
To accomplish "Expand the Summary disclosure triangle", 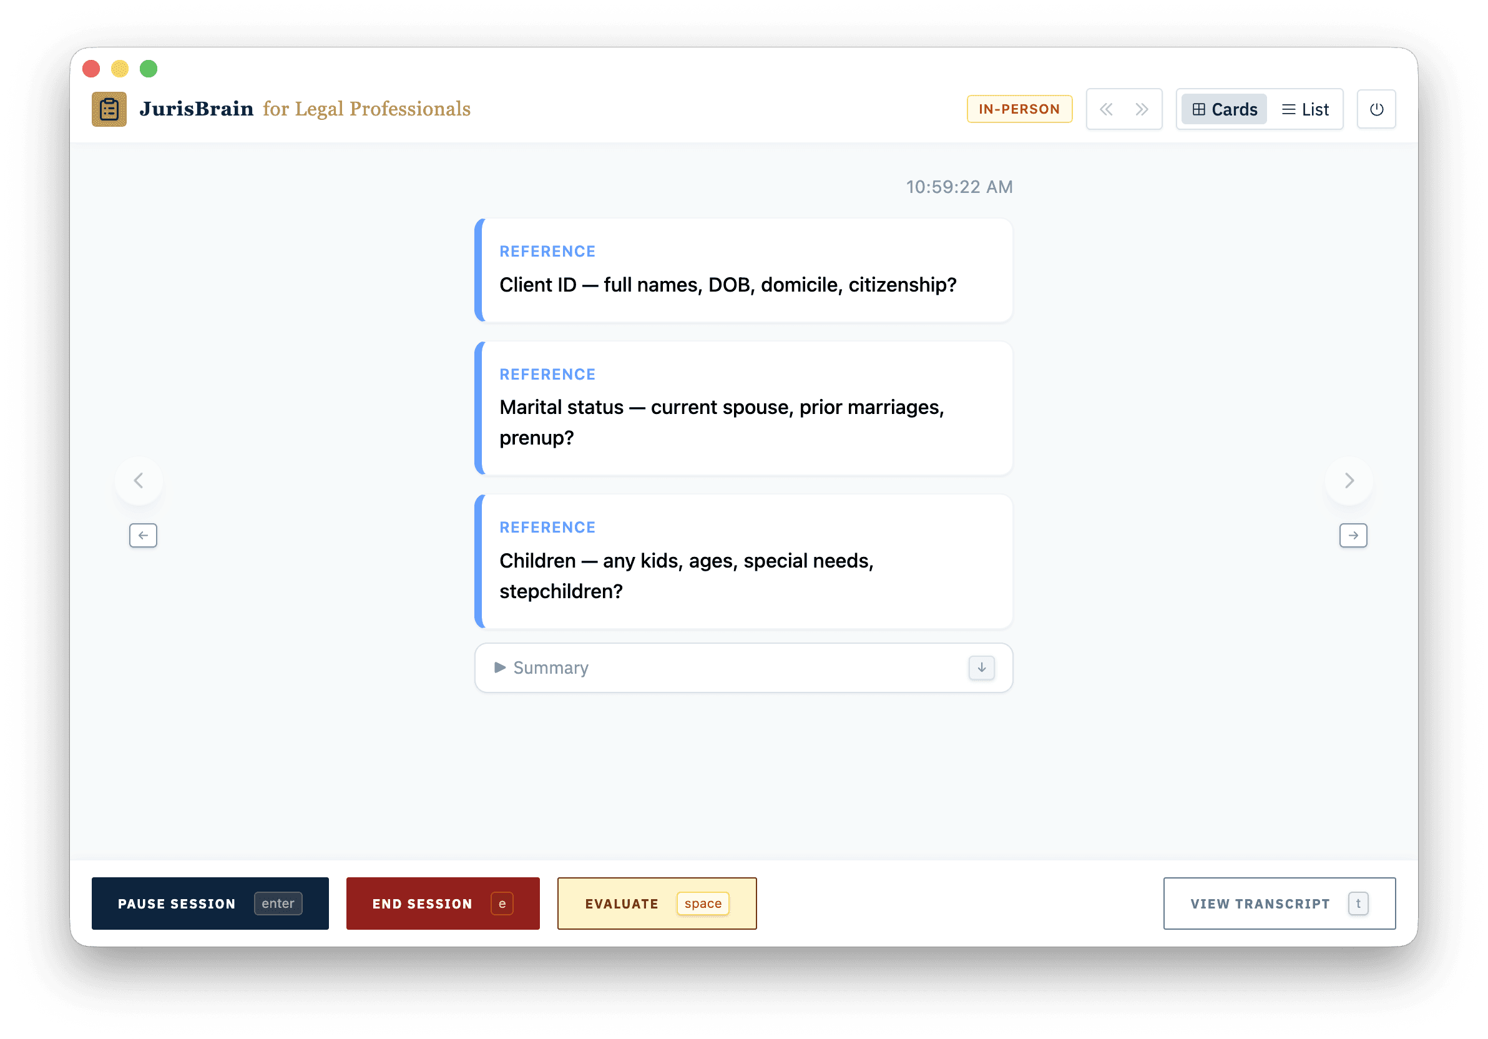I will coord(500,667).
